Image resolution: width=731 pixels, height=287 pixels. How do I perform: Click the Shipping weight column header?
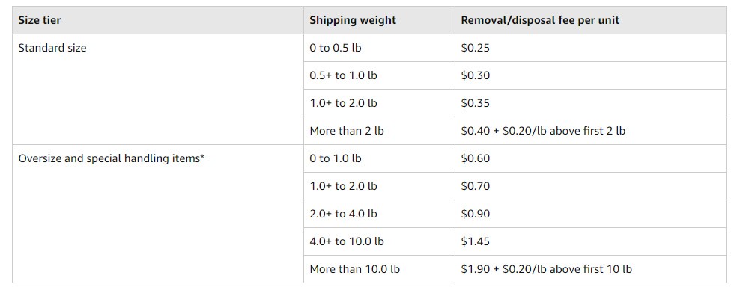tap(379, 20)
